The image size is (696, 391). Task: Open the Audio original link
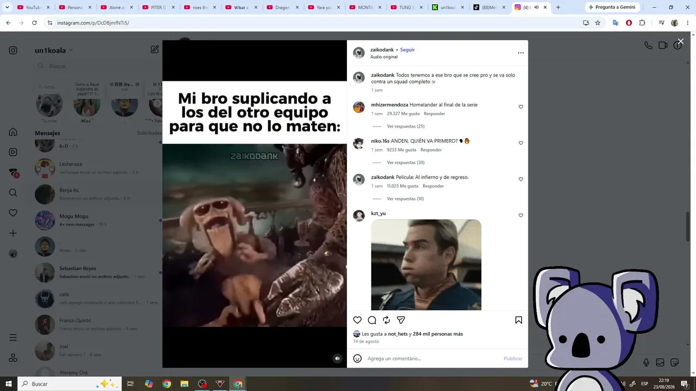[x=384, y=57]
